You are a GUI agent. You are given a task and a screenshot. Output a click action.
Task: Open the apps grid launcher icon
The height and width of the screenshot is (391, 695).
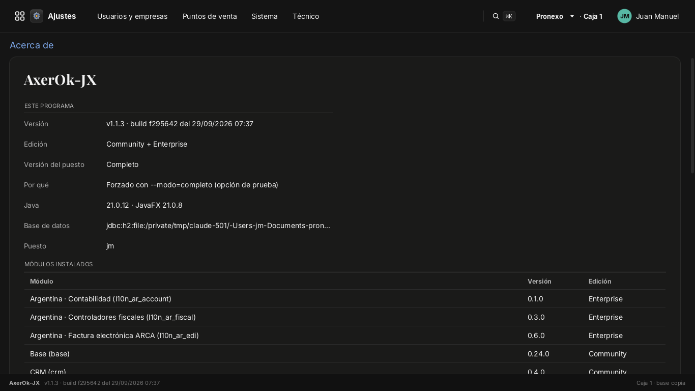20,16
